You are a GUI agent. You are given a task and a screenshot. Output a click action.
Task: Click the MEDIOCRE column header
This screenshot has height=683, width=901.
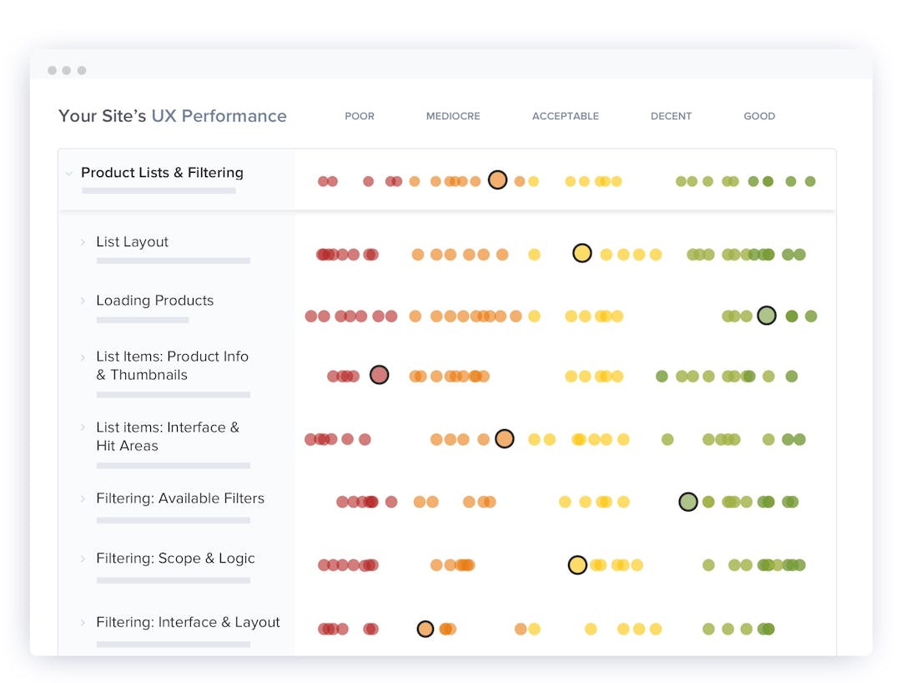click(453, 116)
